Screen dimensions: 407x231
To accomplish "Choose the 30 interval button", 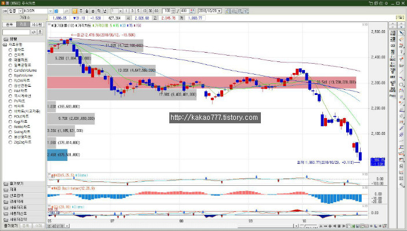I will tap(150, 11).
